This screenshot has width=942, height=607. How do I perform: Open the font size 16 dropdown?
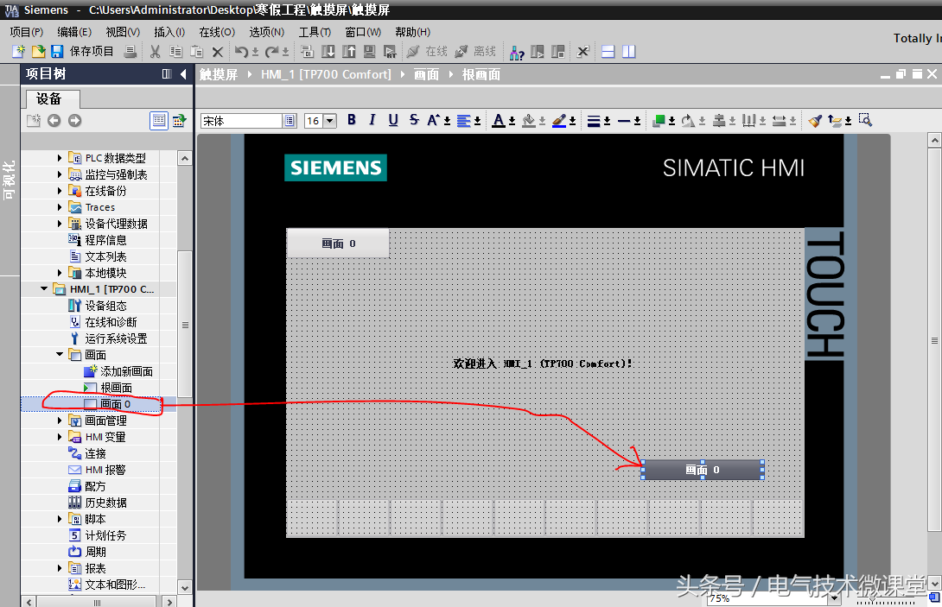tap(330, 121)
